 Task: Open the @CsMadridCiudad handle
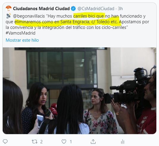pyautogui.click(x=96, y=9)
